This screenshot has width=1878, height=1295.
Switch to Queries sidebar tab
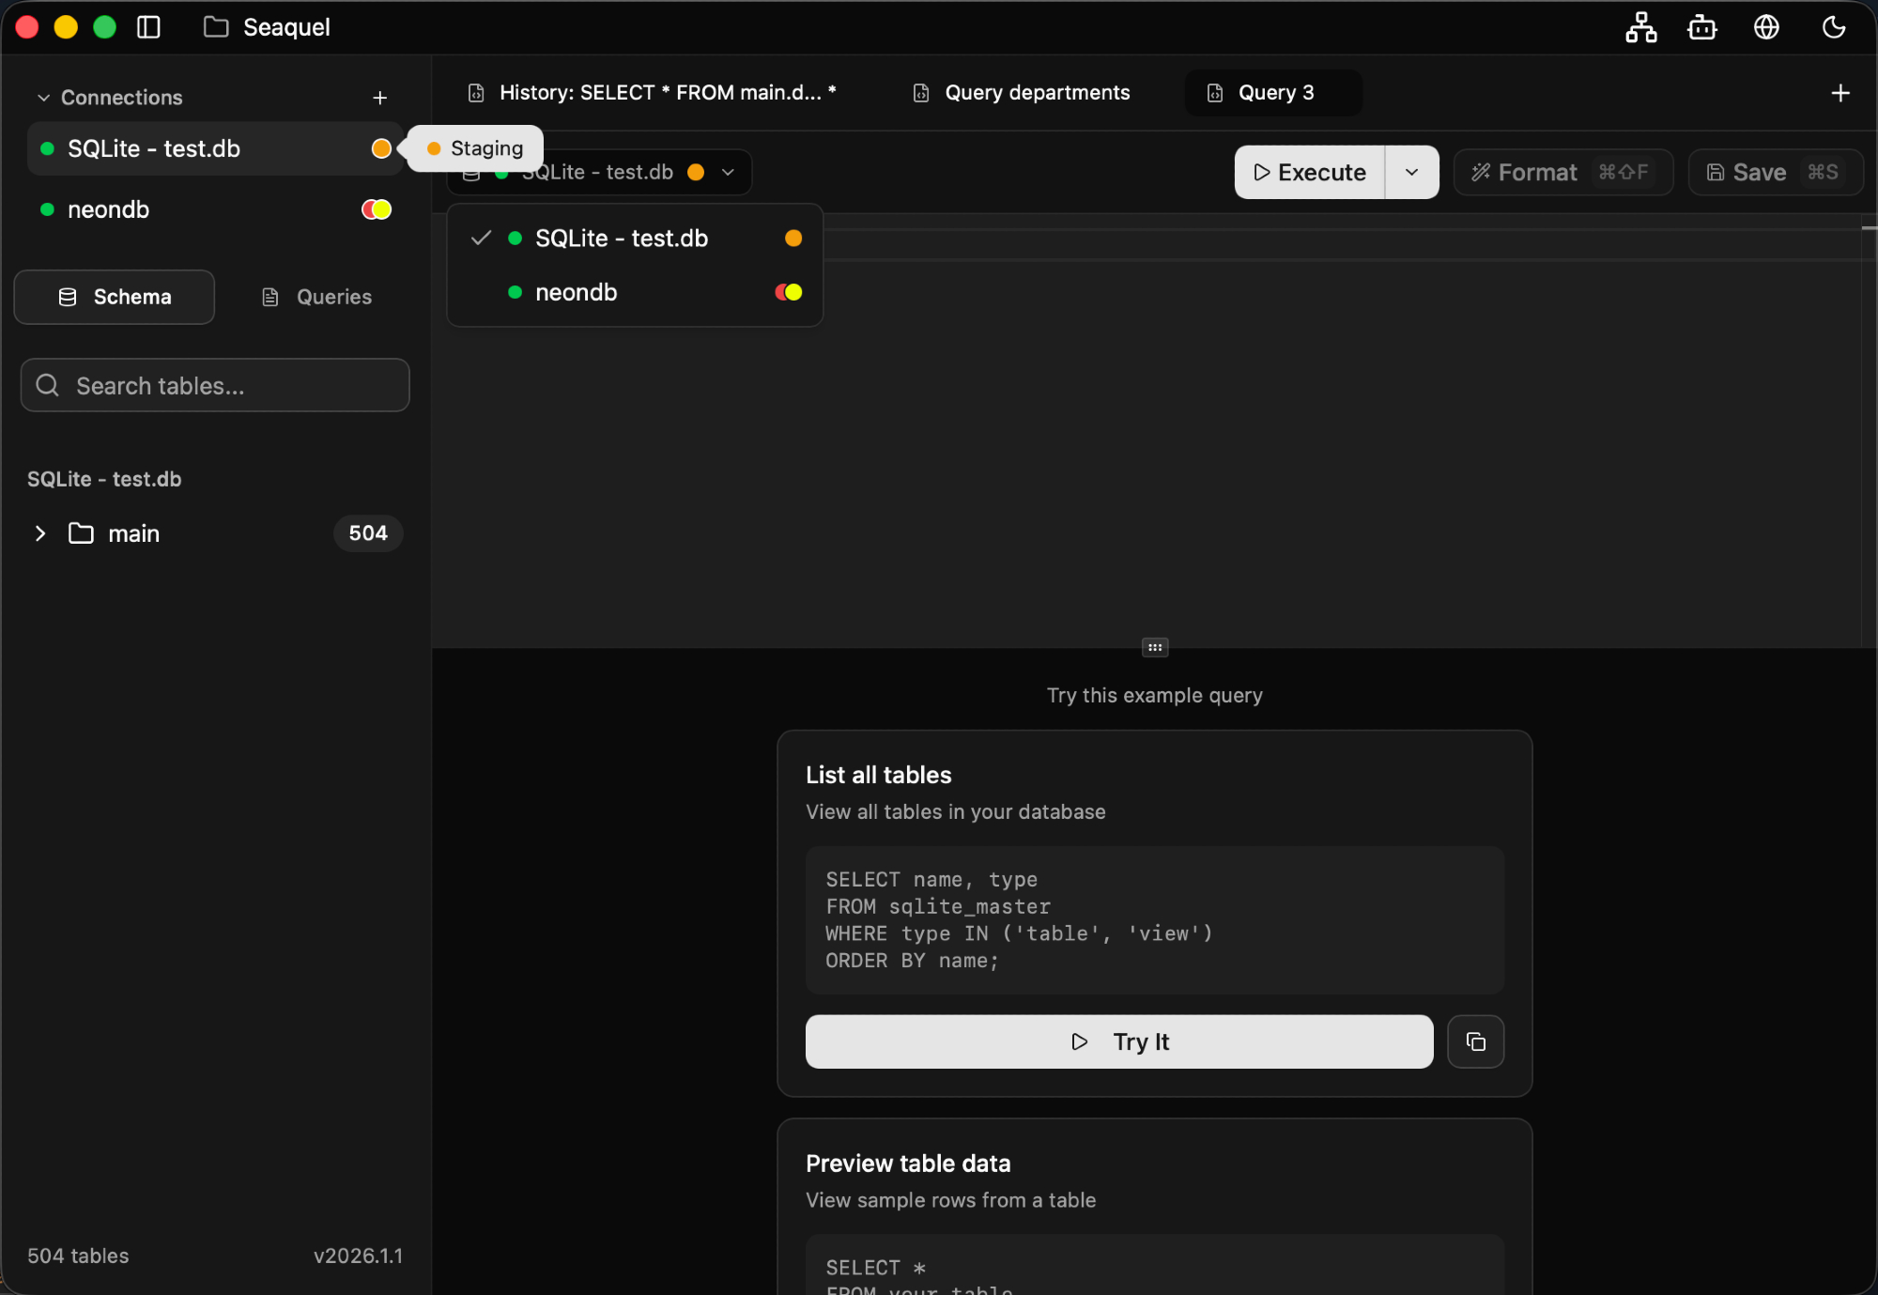[316, 297]
